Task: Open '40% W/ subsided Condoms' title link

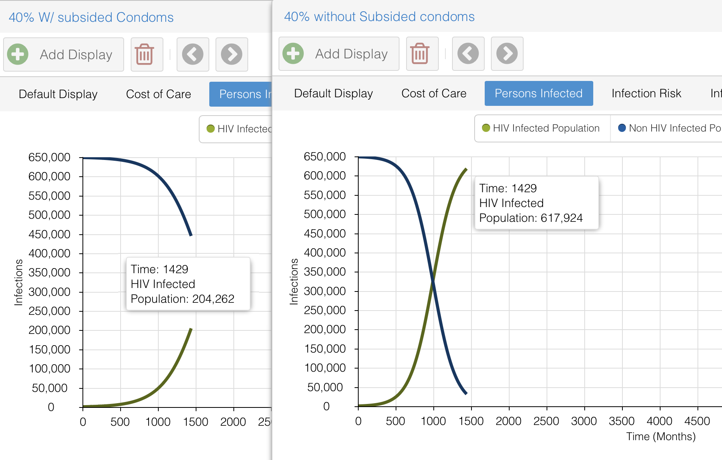Action: (91, 18)
